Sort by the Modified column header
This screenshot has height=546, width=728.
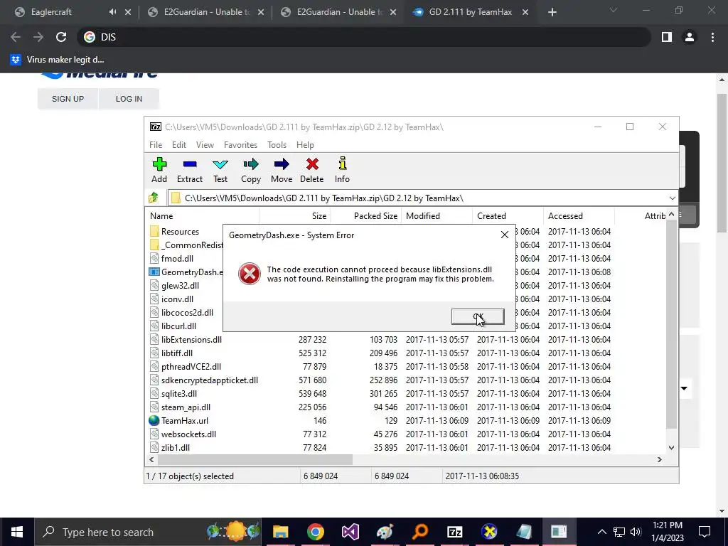437,216
